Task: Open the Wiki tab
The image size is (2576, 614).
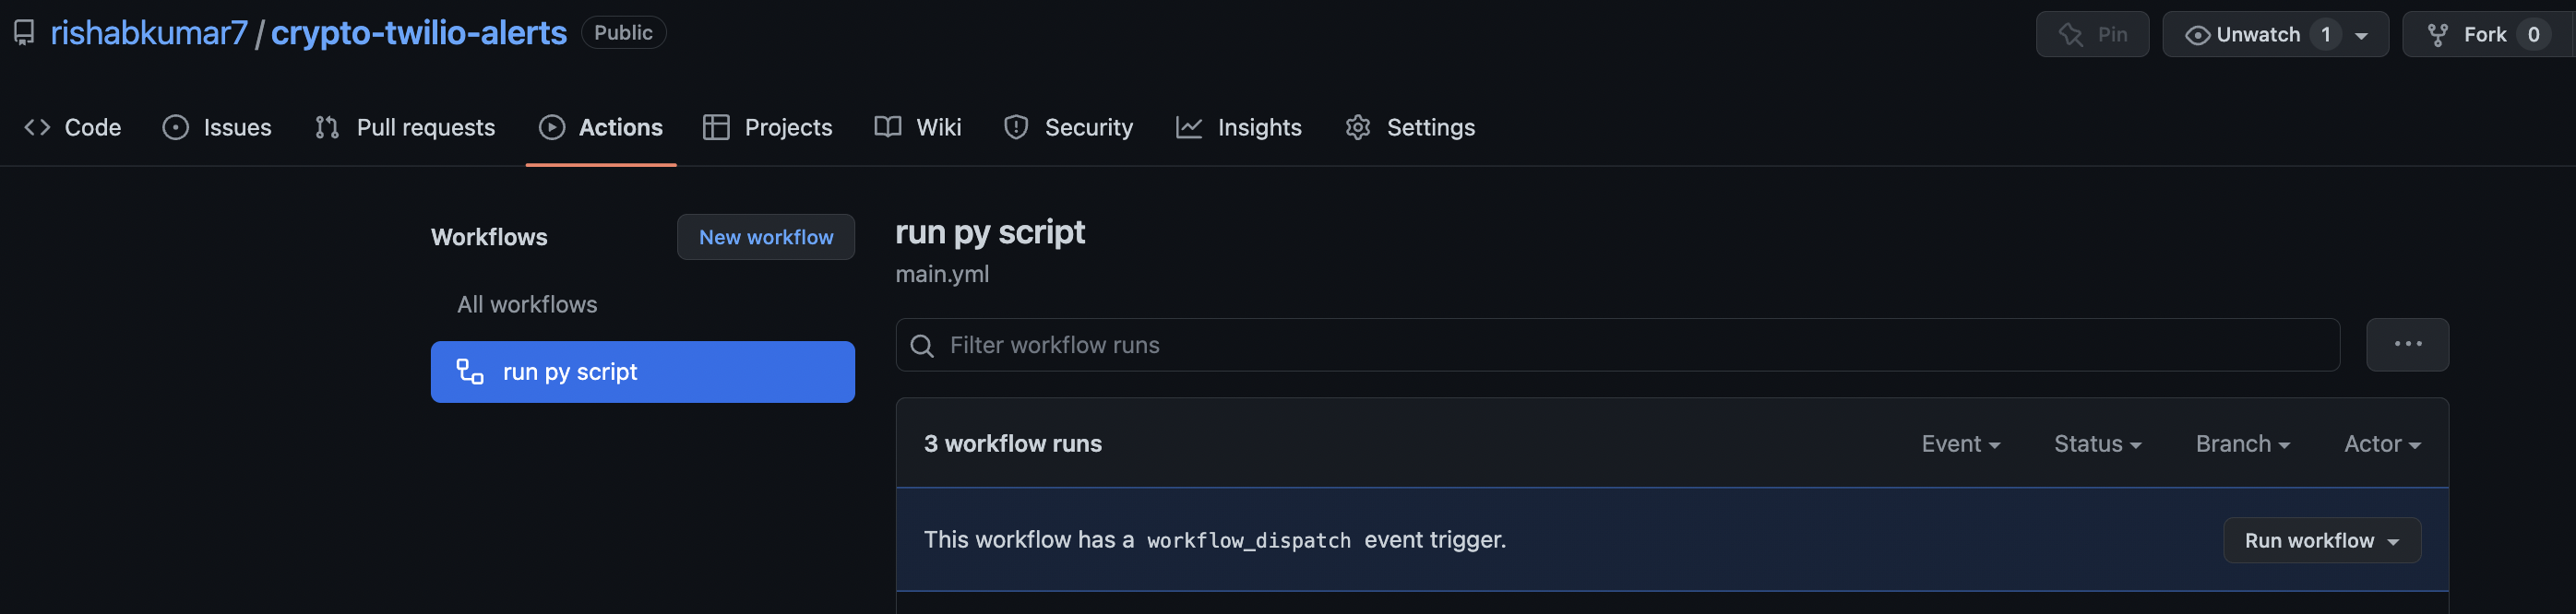Action: click(x=918, y=127)
